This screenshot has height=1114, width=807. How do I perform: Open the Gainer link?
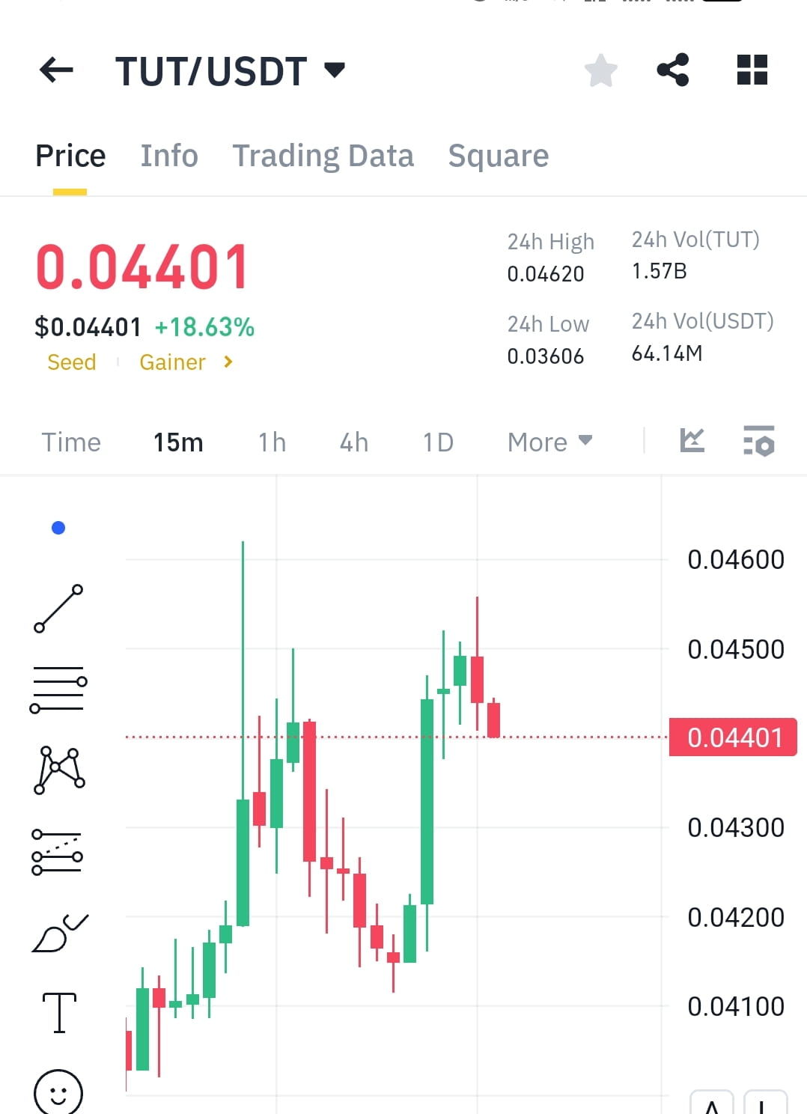click(173, 362)
